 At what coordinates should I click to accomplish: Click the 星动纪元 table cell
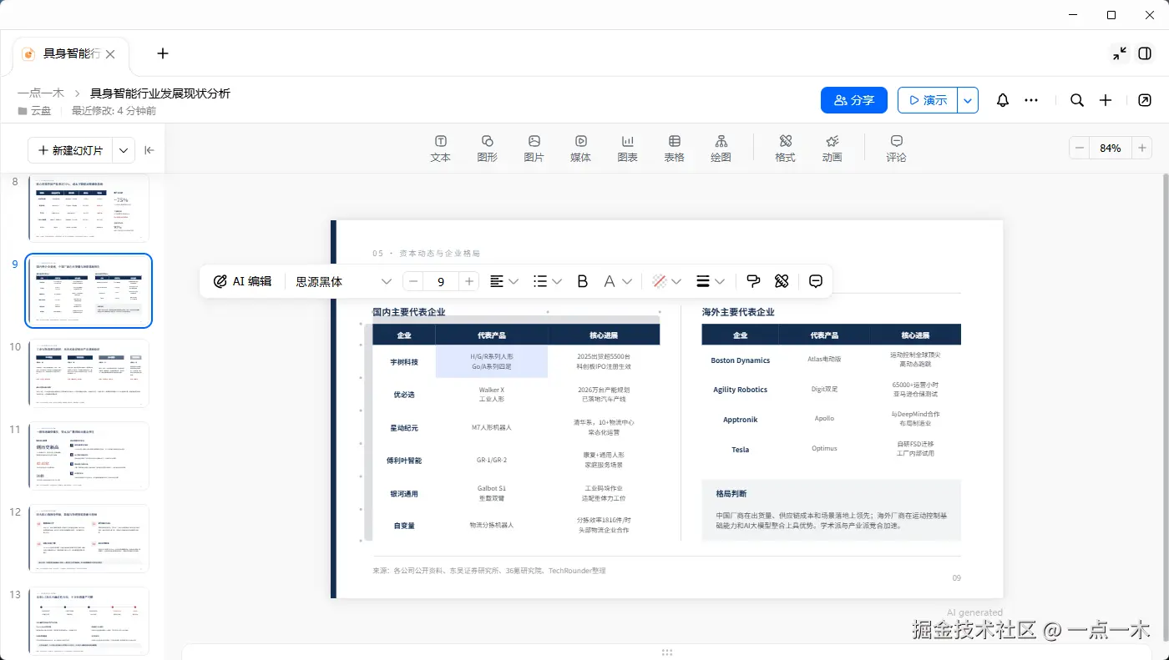(x=404, y=427)
